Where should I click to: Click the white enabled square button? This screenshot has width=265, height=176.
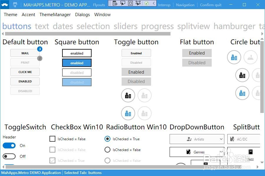click(77, 53)
